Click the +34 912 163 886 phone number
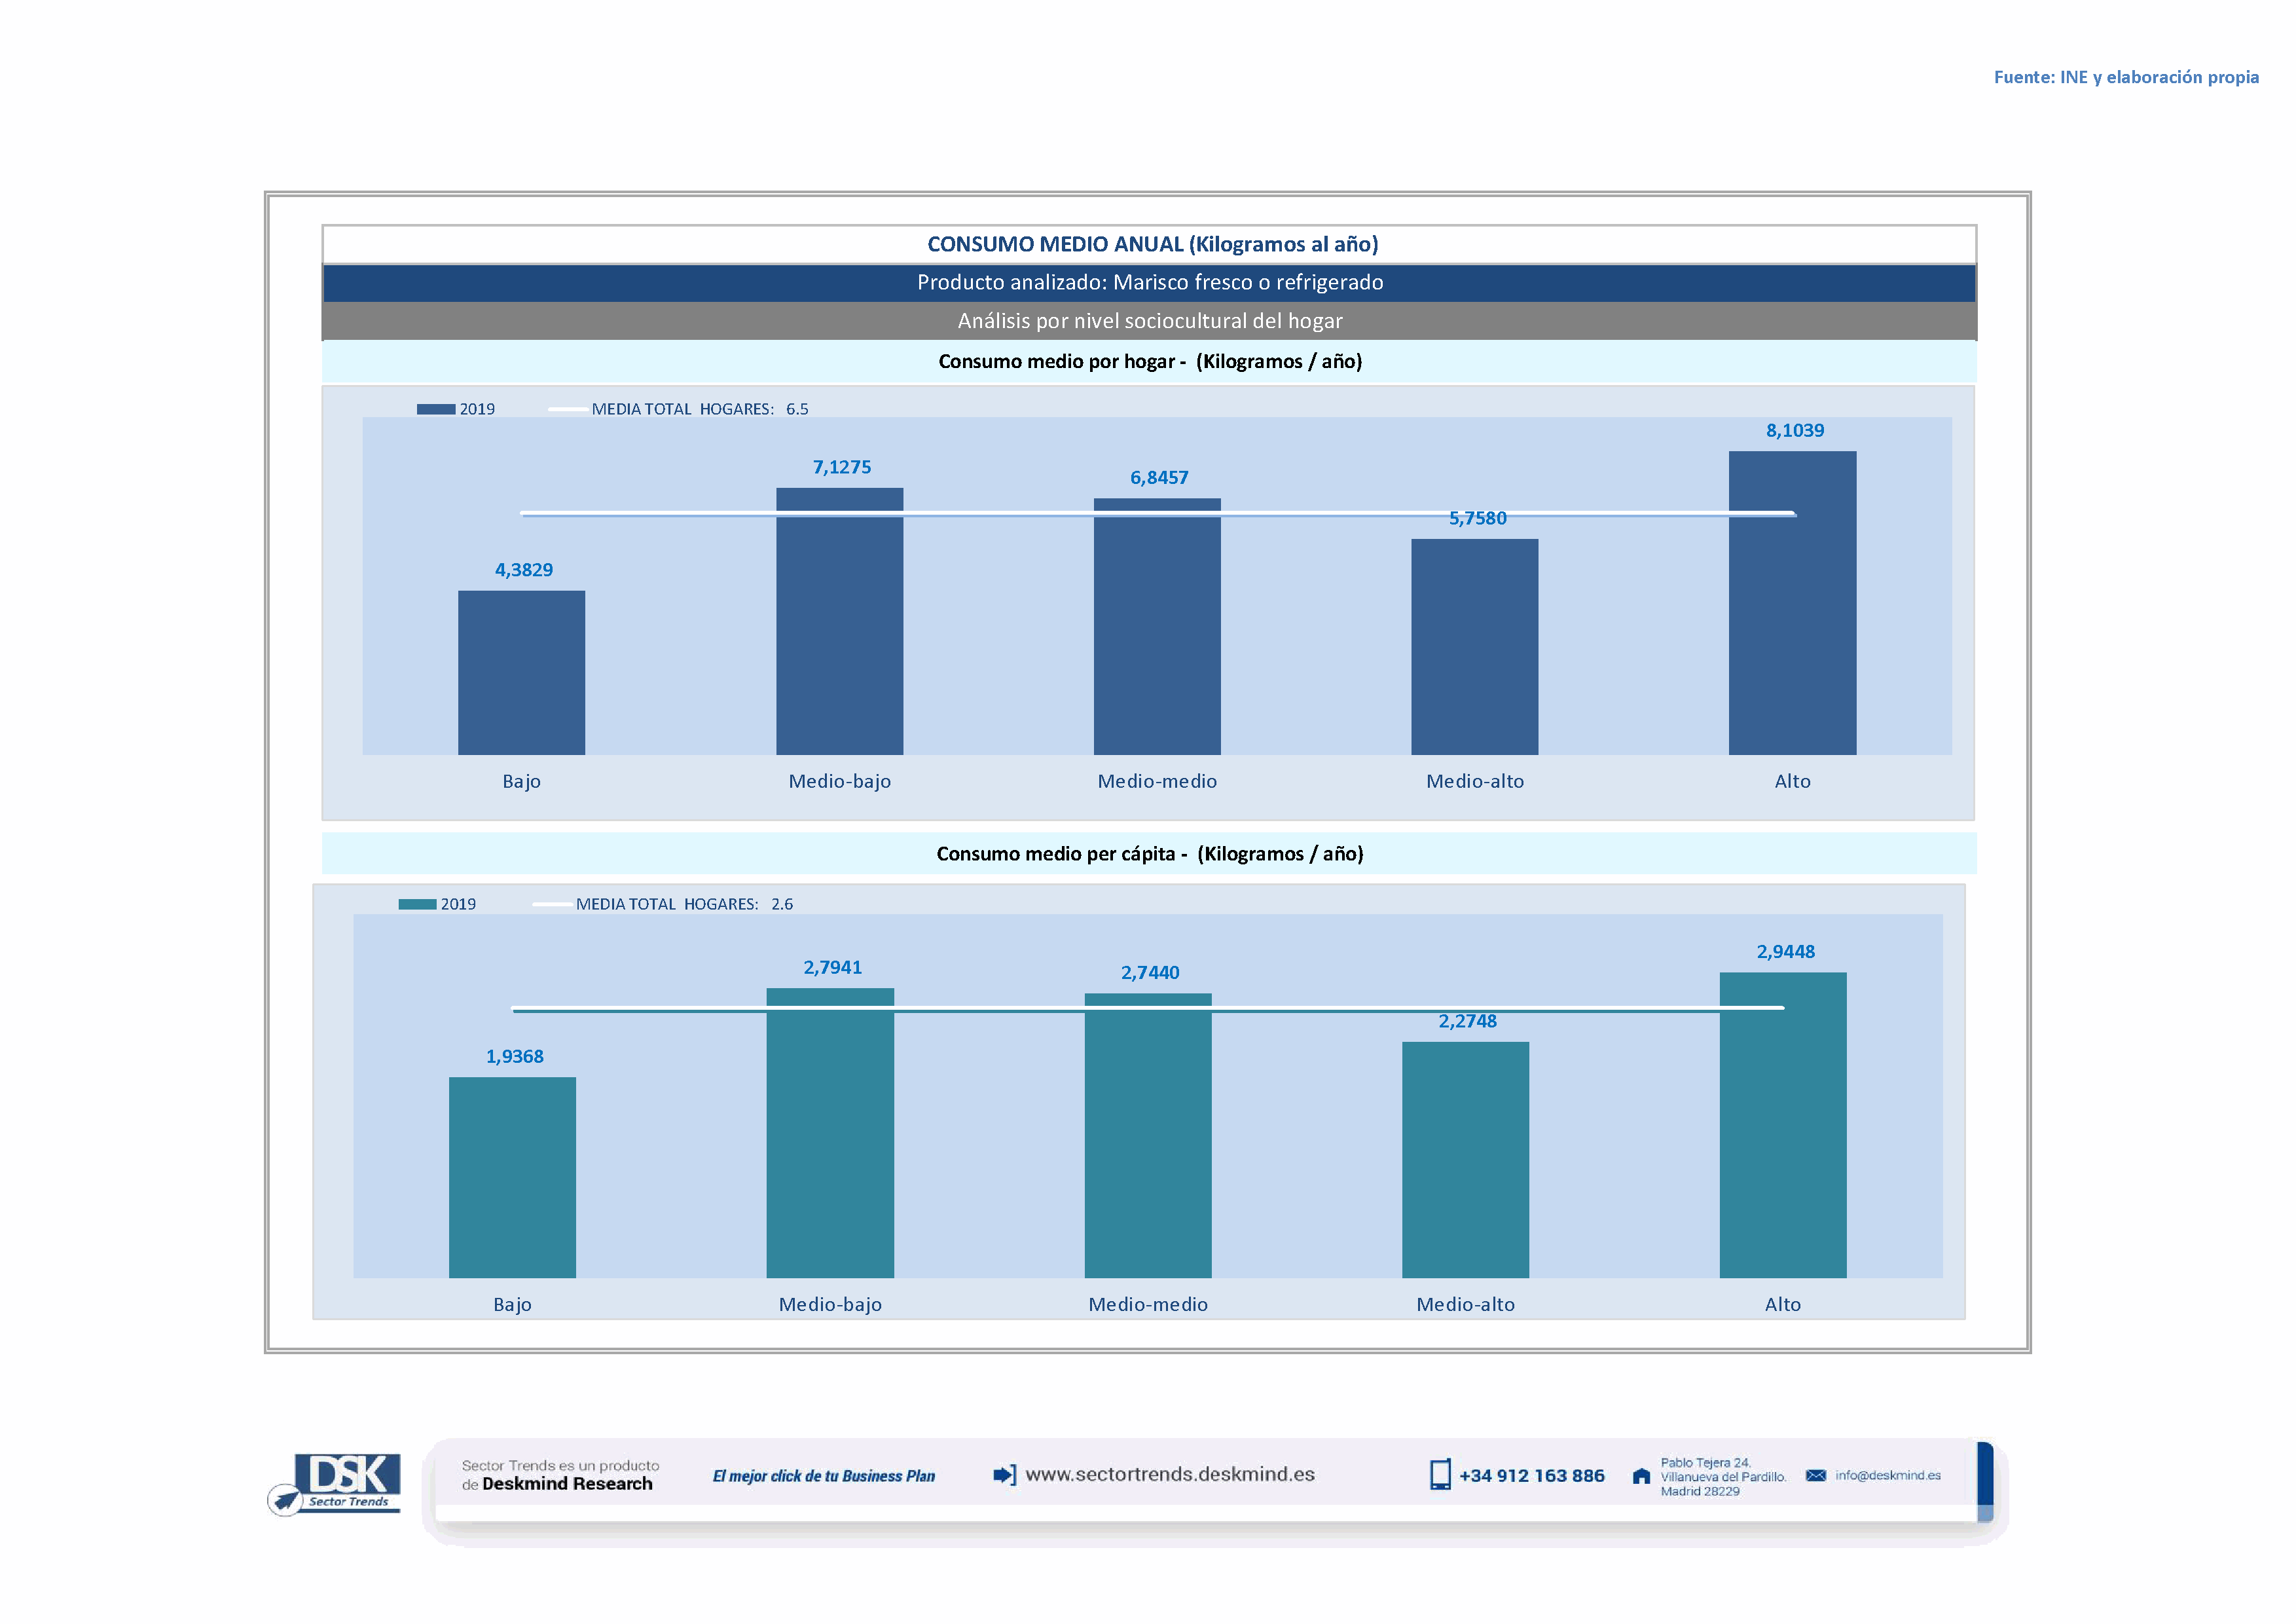This screenshot has width=2296, height=1624. pos(1531,1476)
